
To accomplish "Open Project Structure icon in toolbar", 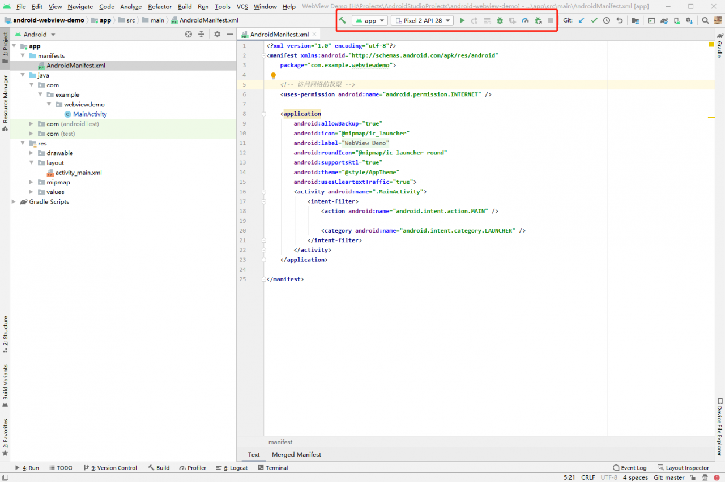I will (x=635, y=20).
